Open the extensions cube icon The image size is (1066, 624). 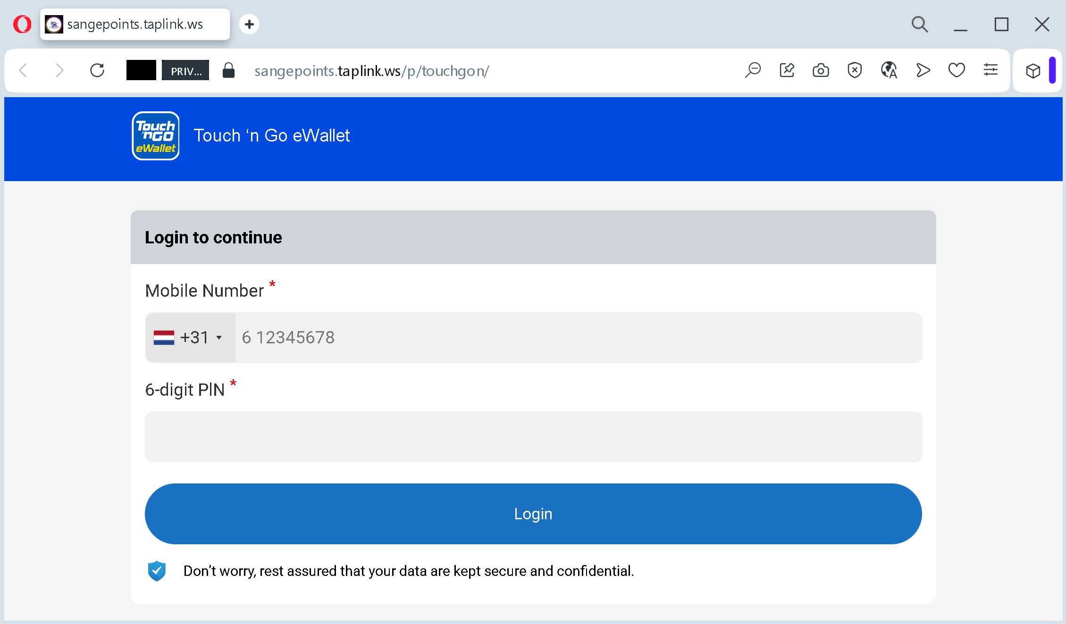click(x=1033, y=71)
